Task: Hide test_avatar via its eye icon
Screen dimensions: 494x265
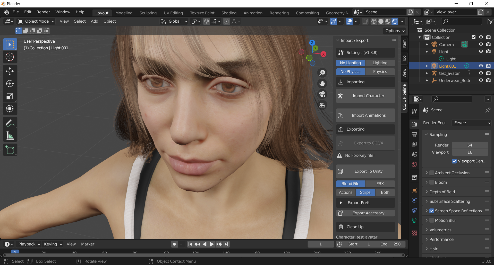Action: (481, 73)
